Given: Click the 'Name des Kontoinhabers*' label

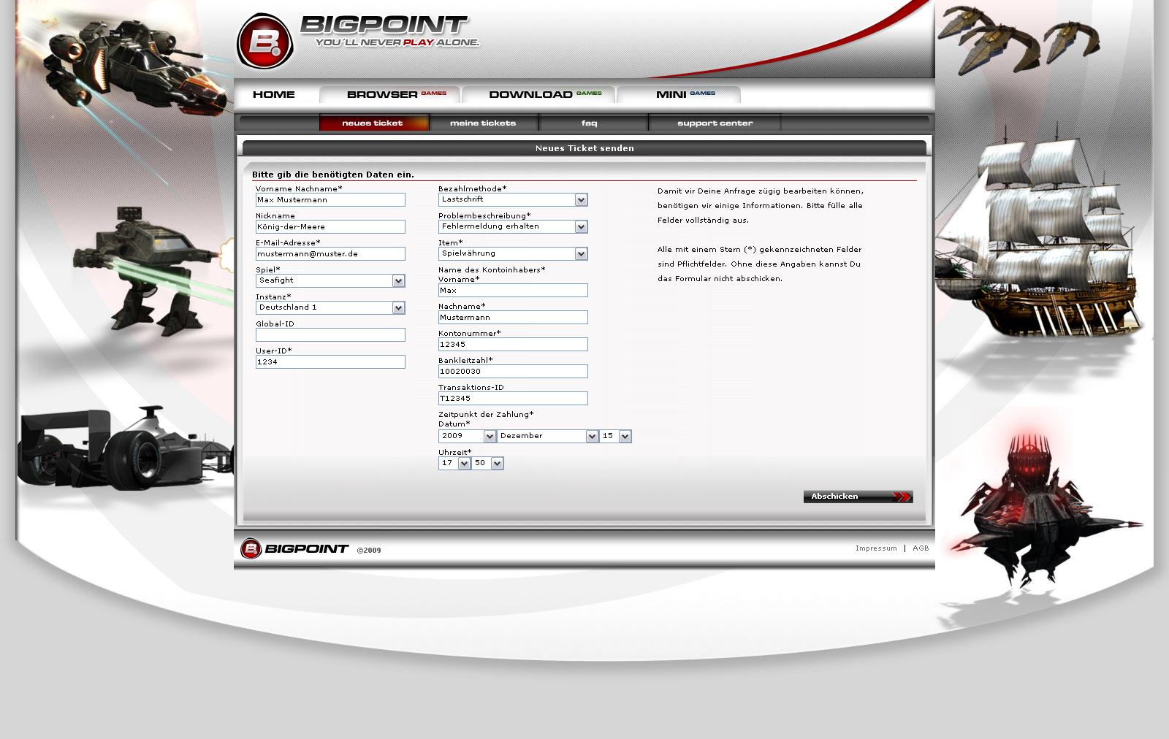Looking at the screenshot, I should point(492,269).
